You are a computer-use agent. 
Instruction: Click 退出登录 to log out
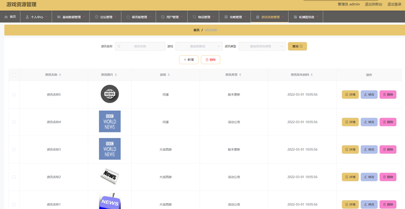pyautogui.click(x=394, y=4)
